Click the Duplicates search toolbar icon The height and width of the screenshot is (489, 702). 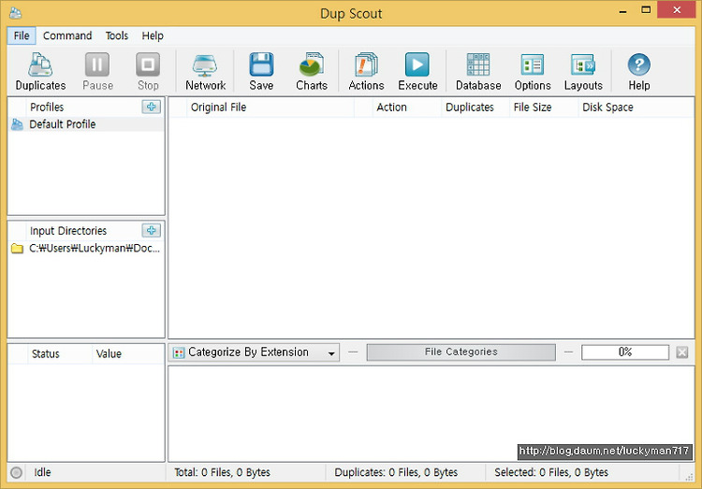[x=40, y=65]
